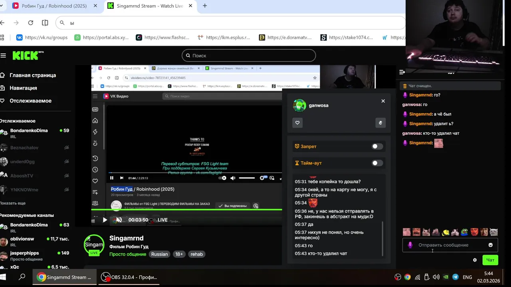Viewport: 511px width, 287px height.
Task: Click the Отправить сообщение input
Action: (x=450, y=245)
